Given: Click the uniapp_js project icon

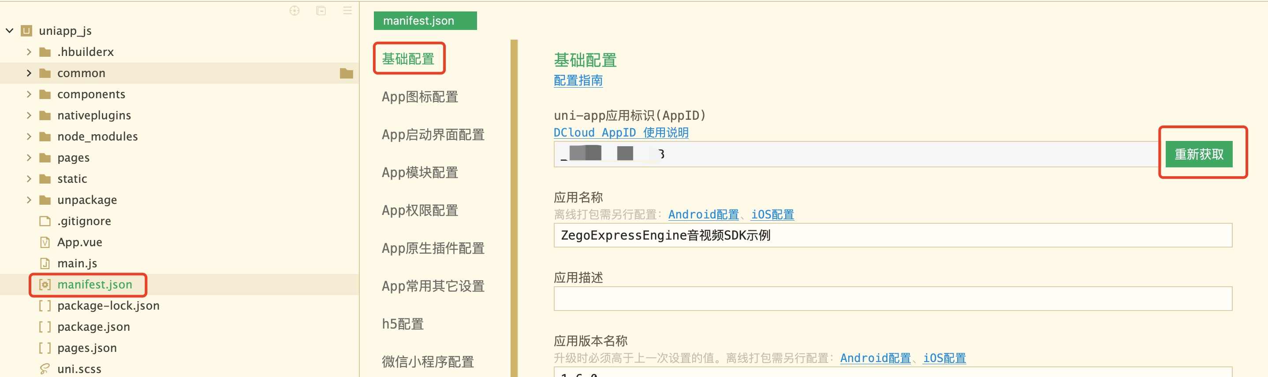Looking at the screenshot, I should coord(26,31).
